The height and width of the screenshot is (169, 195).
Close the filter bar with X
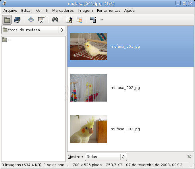[189, 157]
